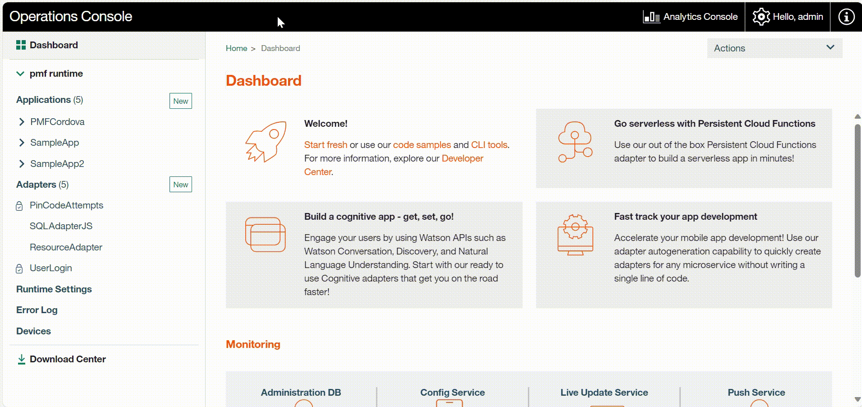Click the cloud functions icon
This screenshot has width=862, height=407.
click(575, 142)
